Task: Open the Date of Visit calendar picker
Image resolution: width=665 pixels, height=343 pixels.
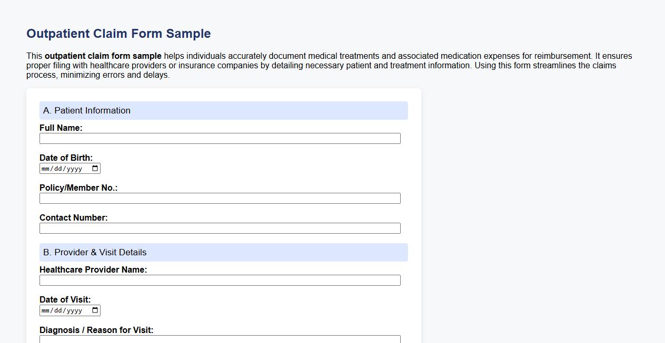Action: (x=95, y=310)
